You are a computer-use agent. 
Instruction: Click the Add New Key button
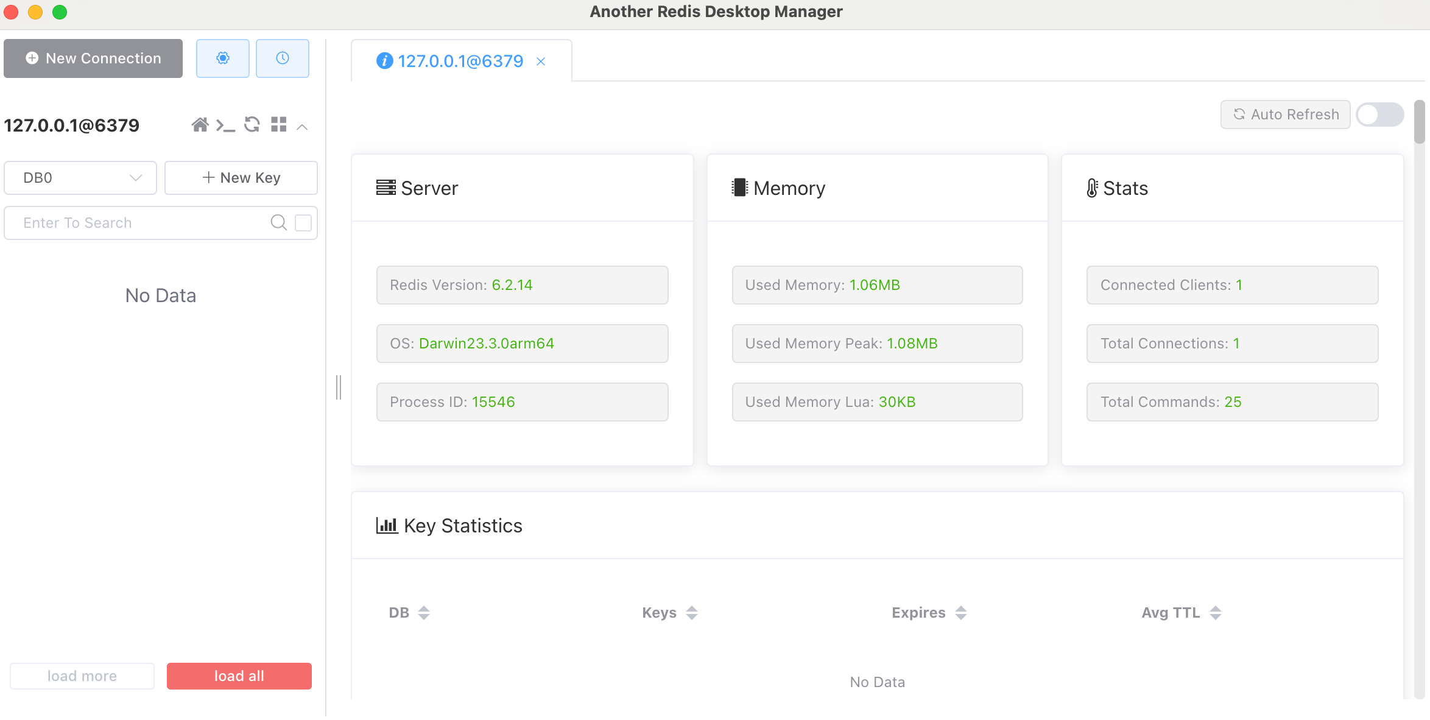(x=239, y=177)
